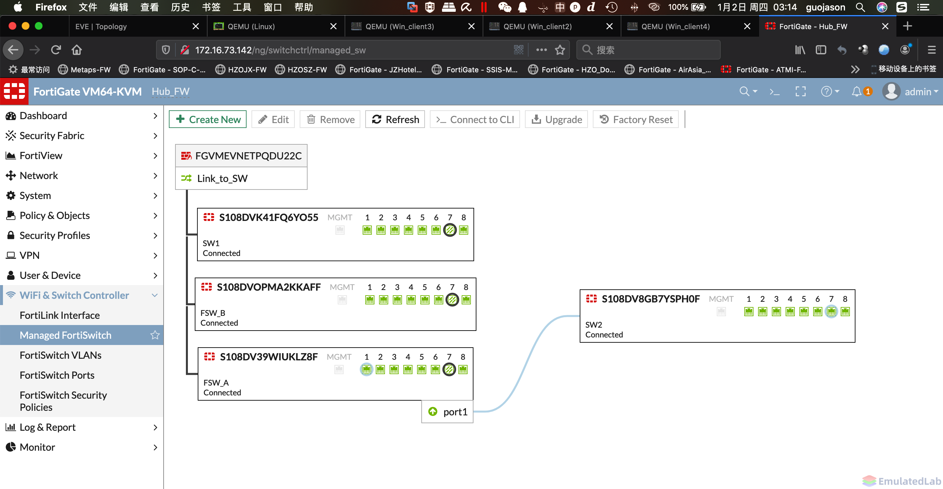
Task: Click the QR code icon in address bar
Action: point(518,50)
